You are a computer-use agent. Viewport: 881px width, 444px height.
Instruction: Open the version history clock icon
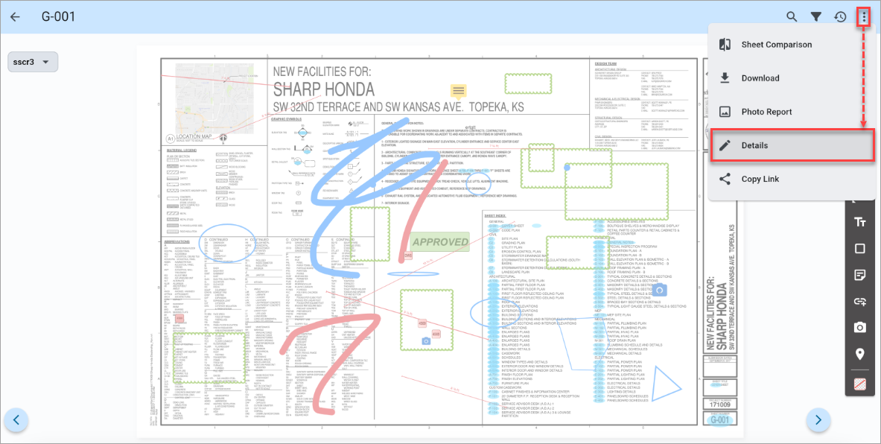[x=840, y=17]
